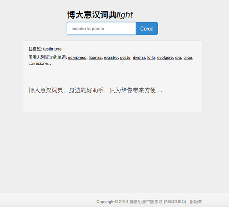This screenshot has height=207, width=229.
Task: Click the "ora" recent word
Action: 178,58
